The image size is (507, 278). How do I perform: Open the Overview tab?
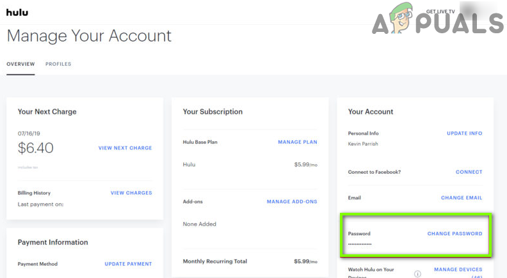[20, 65]
